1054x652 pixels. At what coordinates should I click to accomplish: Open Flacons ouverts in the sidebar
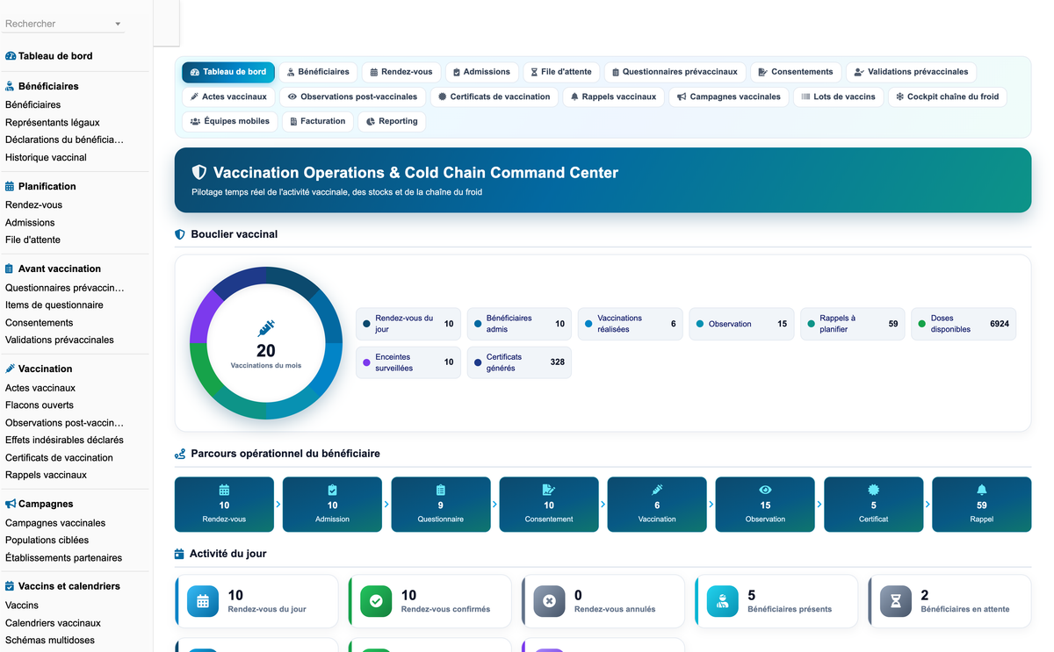[x=40, y=405]
